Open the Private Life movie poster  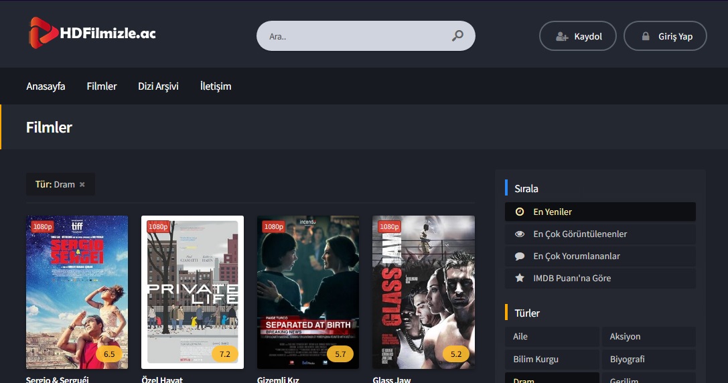[192, 292]
